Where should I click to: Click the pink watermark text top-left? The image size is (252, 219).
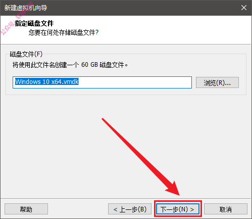click(x=16, y=19)
